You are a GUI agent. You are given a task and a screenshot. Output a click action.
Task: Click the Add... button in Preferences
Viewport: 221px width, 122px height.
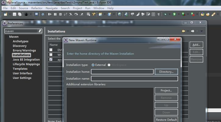point(196,45)
